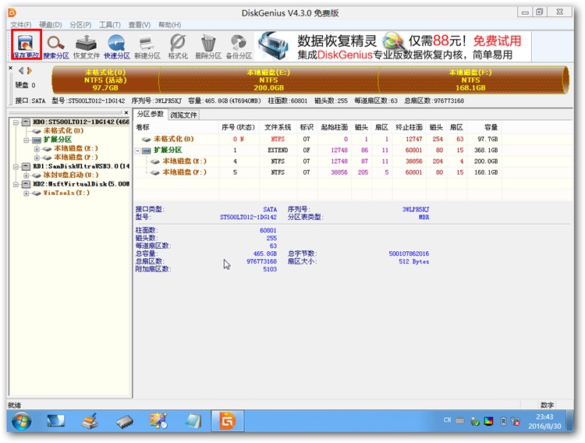The width and height of the screenshot is (585, 443).
Task: Collapse the RD1:SanDiskUltraUSB3.0 tree node
Action: 16,166
